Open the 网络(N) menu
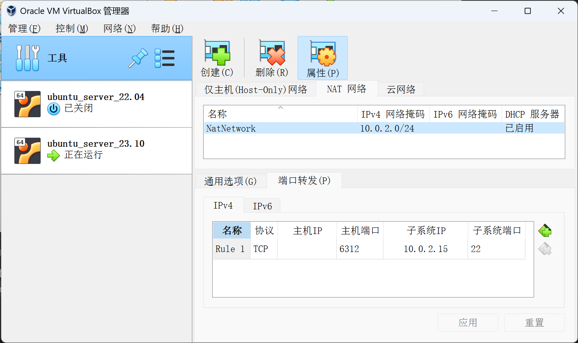Viewport: 578px width, 343px height. pos(119,28)
